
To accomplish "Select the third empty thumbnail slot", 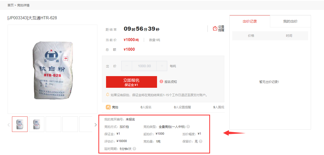I will (53, 124).
